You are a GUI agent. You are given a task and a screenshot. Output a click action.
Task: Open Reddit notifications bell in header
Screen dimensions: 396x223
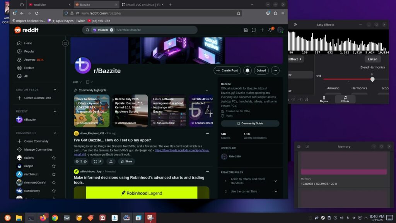click(x=270, y=30)
